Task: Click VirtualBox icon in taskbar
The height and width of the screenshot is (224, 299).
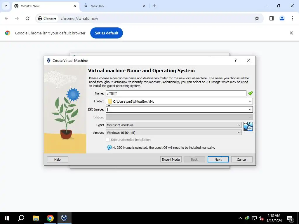Action: [x=64, y=218]
